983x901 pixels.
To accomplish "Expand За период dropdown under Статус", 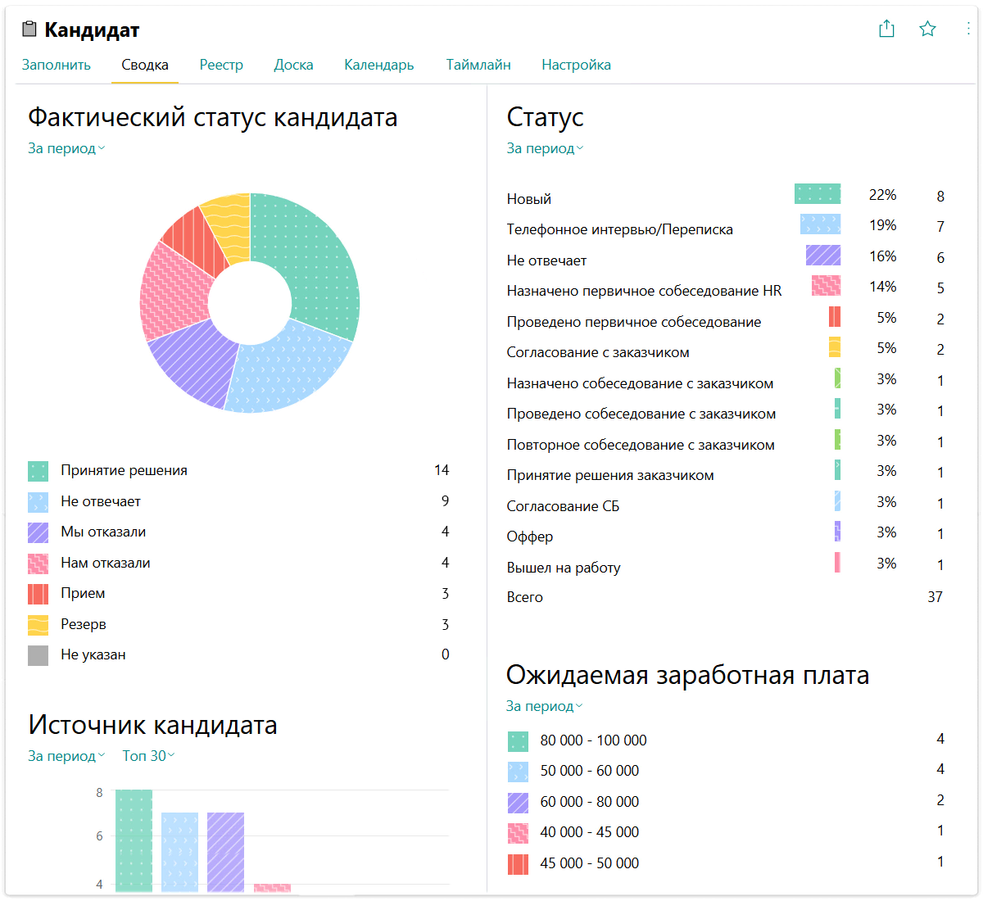I will click(545, 148).
